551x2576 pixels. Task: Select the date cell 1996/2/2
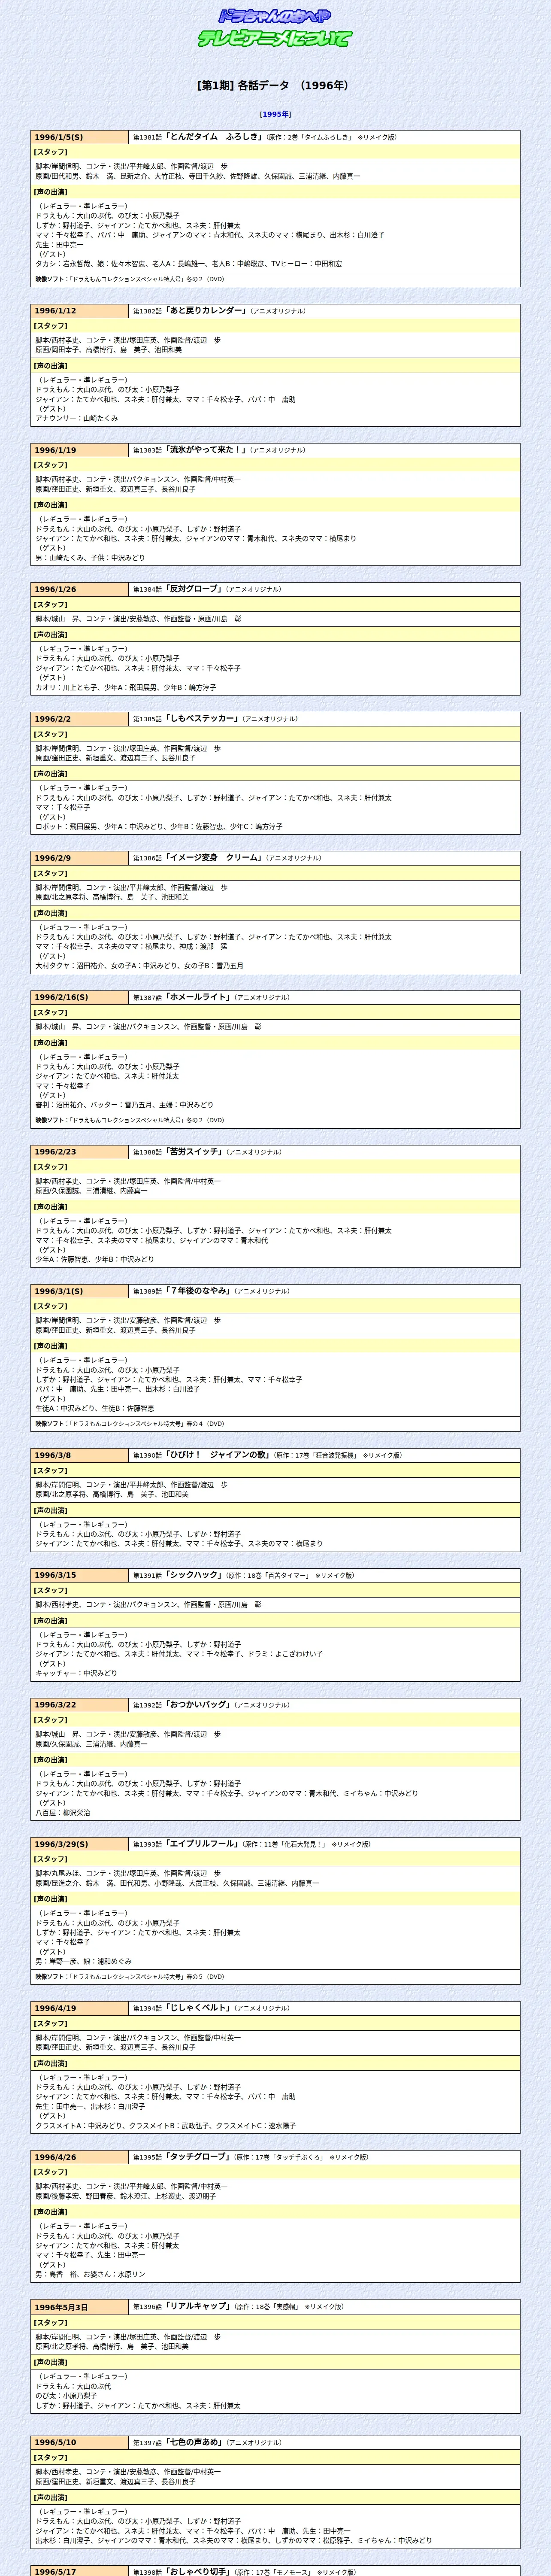80,719
